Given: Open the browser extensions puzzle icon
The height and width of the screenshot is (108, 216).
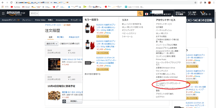Looking at the screenshot, I should point(205,2).
